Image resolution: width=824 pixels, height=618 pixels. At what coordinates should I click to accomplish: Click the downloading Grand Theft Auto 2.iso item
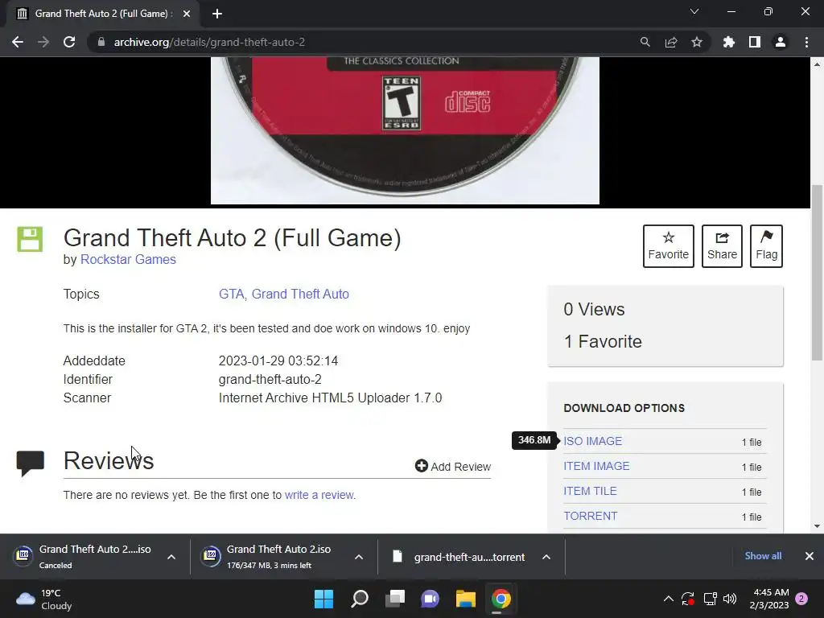(x=272, y=557)
